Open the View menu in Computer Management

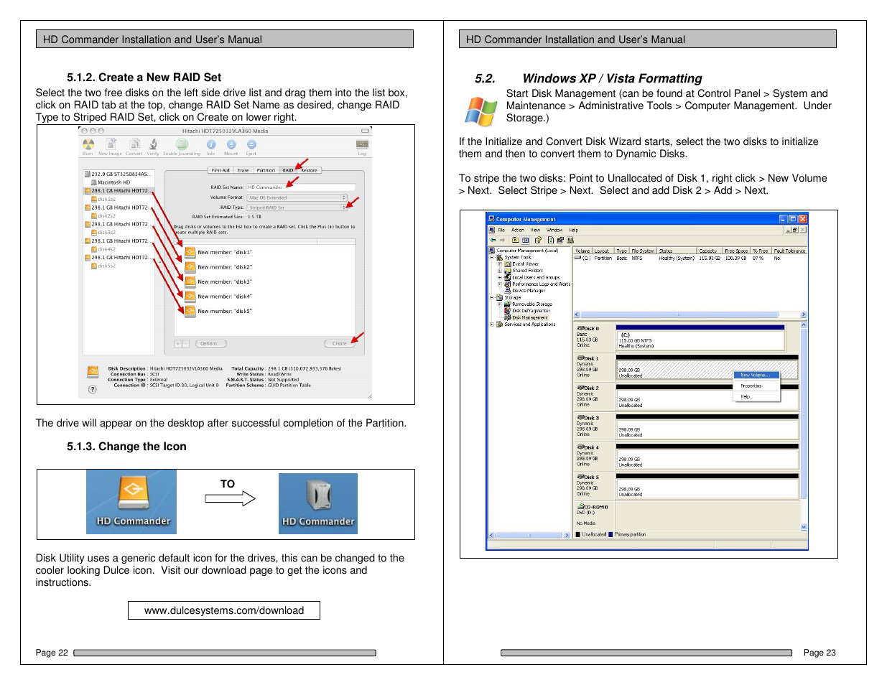[x=535, y=230]
